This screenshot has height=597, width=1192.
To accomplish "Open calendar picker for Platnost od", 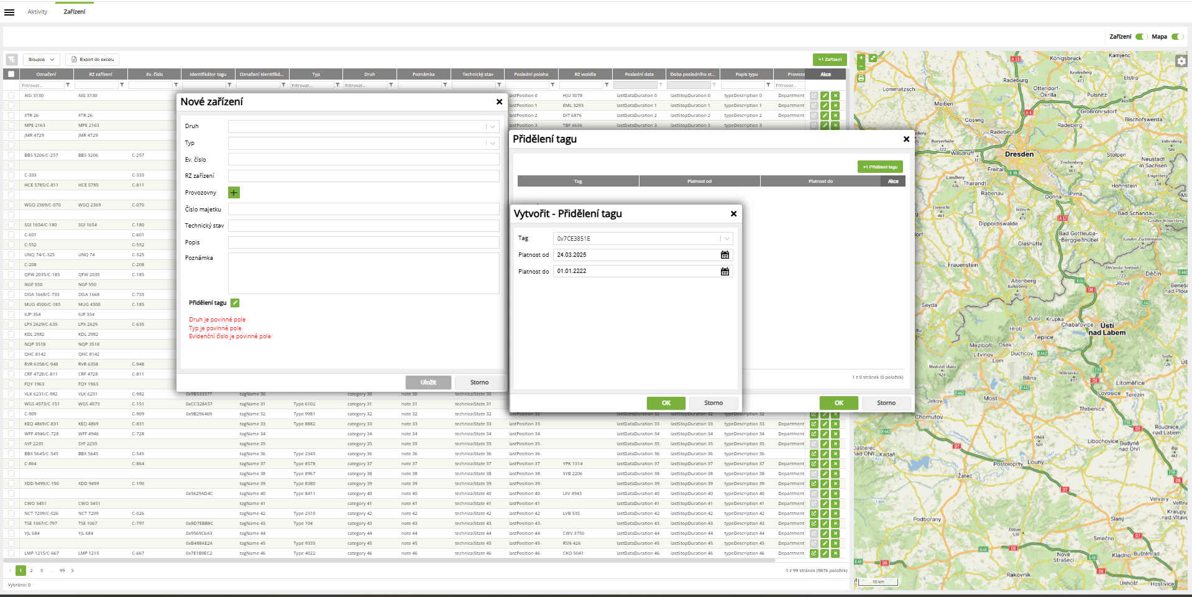I will coord(725,255).
